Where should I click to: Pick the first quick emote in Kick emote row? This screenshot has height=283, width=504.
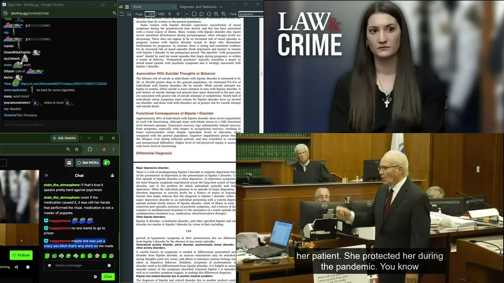click(x=47, y=256)
